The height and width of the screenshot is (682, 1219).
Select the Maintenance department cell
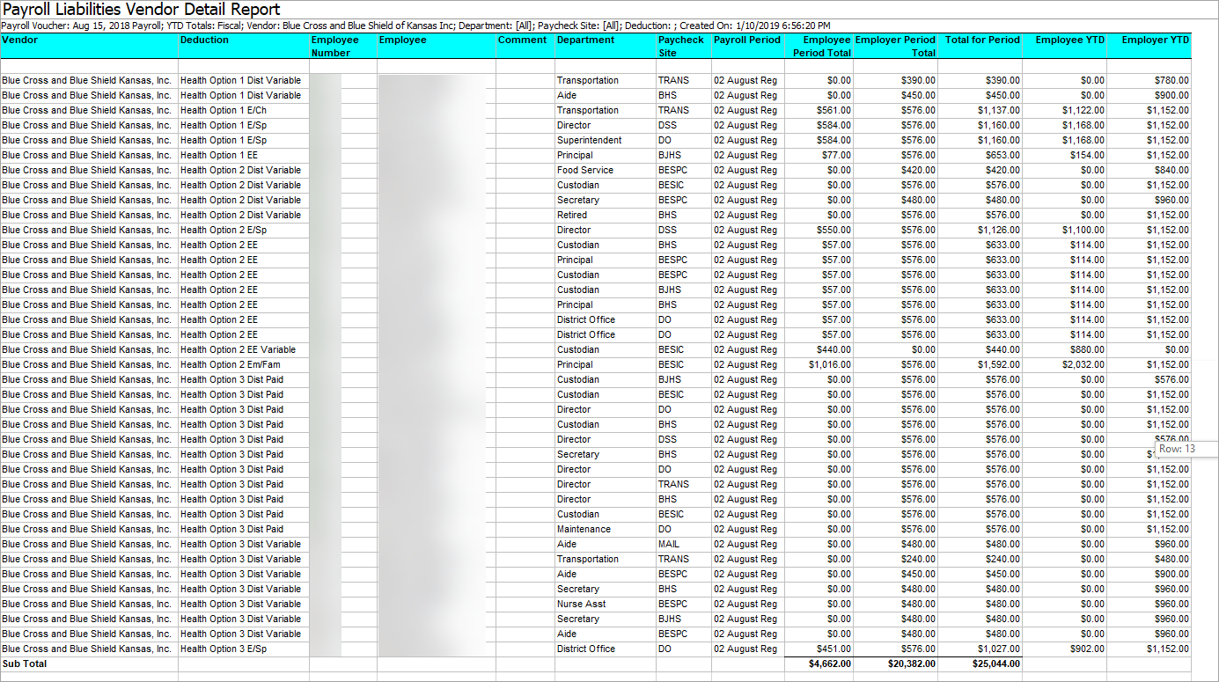click(584, 530)
